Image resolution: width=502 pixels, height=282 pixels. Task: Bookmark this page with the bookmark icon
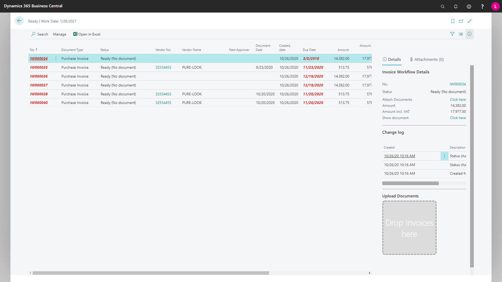pyautogui.click(x=453, y=21)
